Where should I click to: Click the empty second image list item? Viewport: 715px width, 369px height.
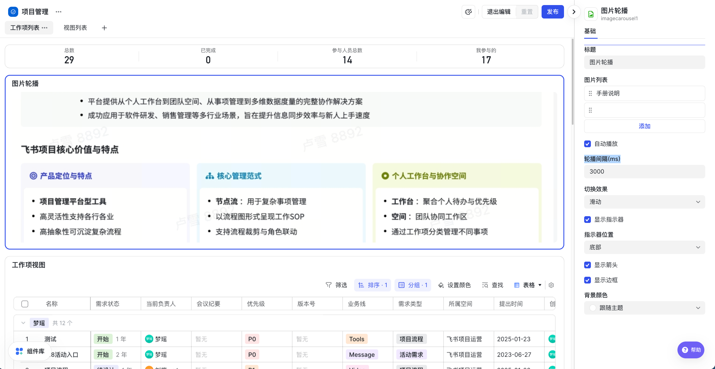coord(644,110)
